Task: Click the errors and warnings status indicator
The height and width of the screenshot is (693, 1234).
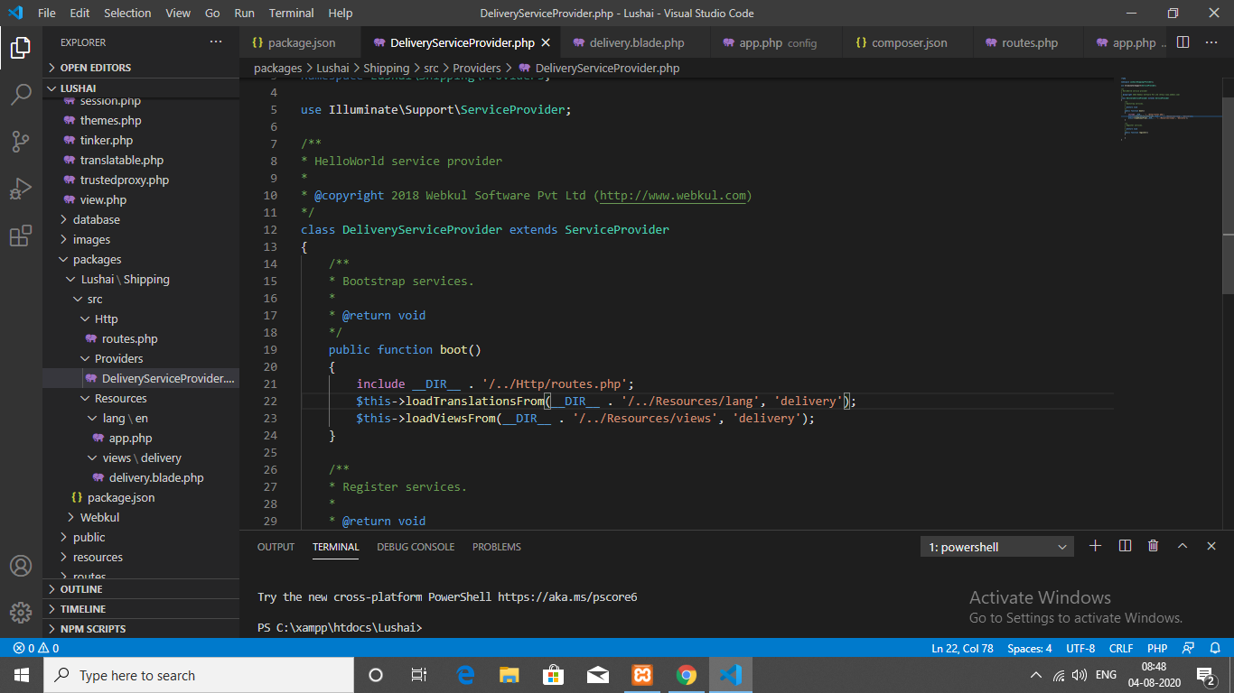Action: click(36, 648)
